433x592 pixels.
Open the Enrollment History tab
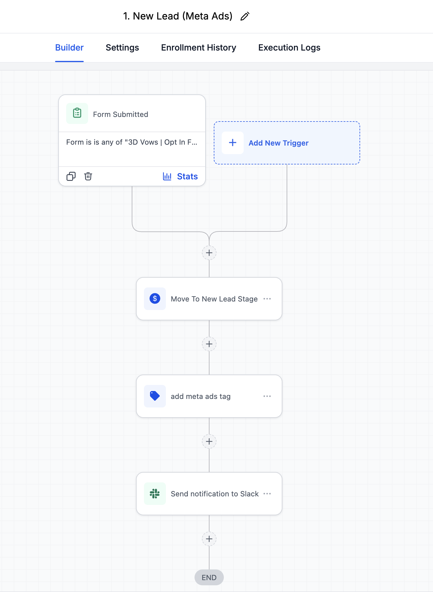pos(199,48)
